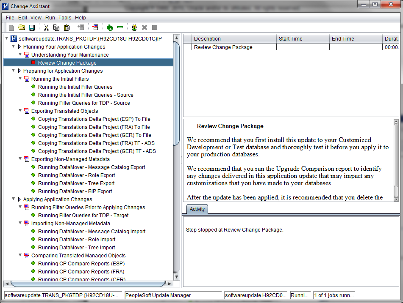Select Running Filter Queries for TDP - Target
Image resolution: width=403 pixels, height=303 pixels.
[83, 216]
